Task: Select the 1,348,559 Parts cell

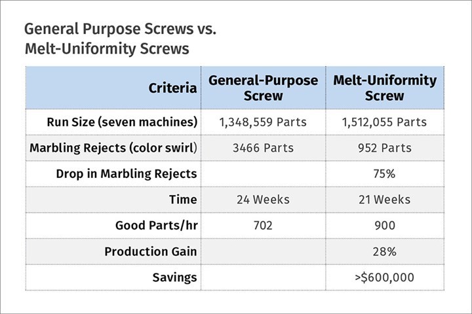Action: coord(263,122)
